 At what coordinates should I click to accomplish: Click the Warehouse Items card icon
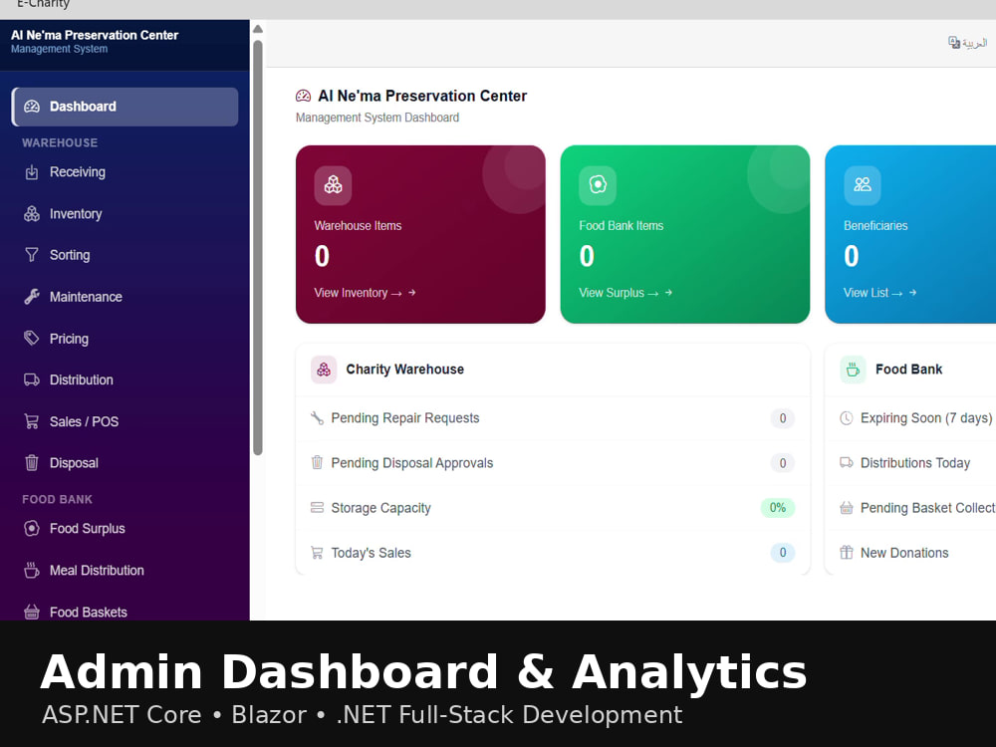(x=333, y=185)
